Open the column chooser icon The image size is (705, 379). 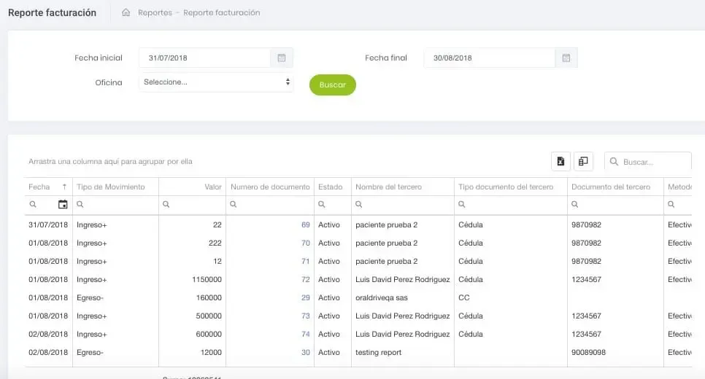click(x=583, y=161)
